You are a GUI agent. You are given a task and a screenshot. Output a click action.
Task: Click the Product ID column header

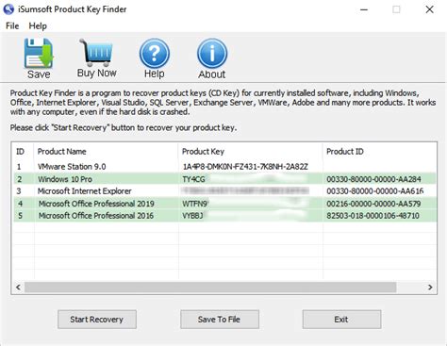(345, 152)
